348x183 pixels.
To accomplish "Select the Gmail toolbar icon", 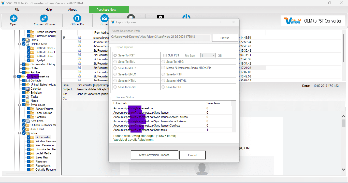I will point(104,18).
